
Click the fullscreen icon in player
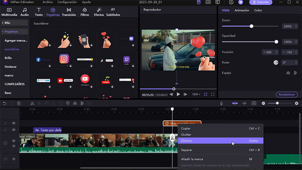[213, 94]
